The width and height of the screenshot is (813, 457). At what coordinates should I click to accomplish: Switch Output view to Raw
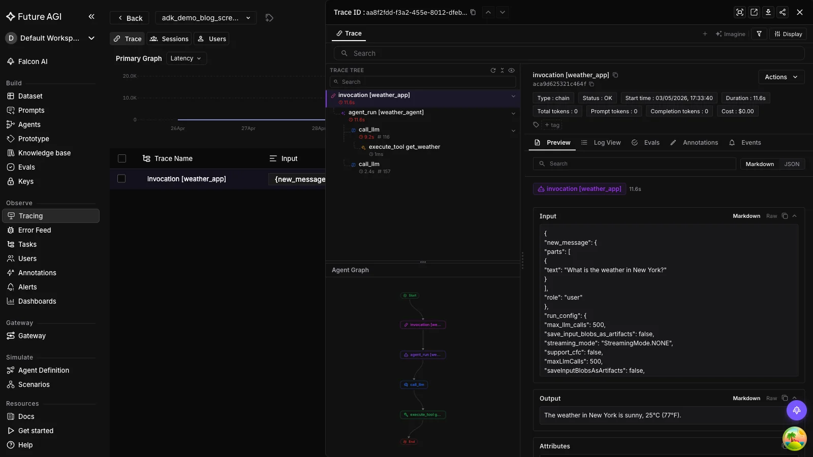click(771, 399)
